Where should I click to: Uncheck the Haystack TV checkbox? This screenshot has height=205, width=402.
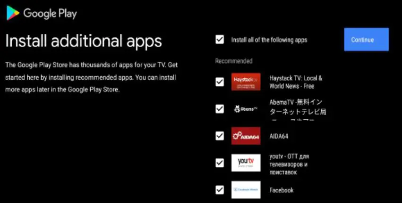point(220,82)
